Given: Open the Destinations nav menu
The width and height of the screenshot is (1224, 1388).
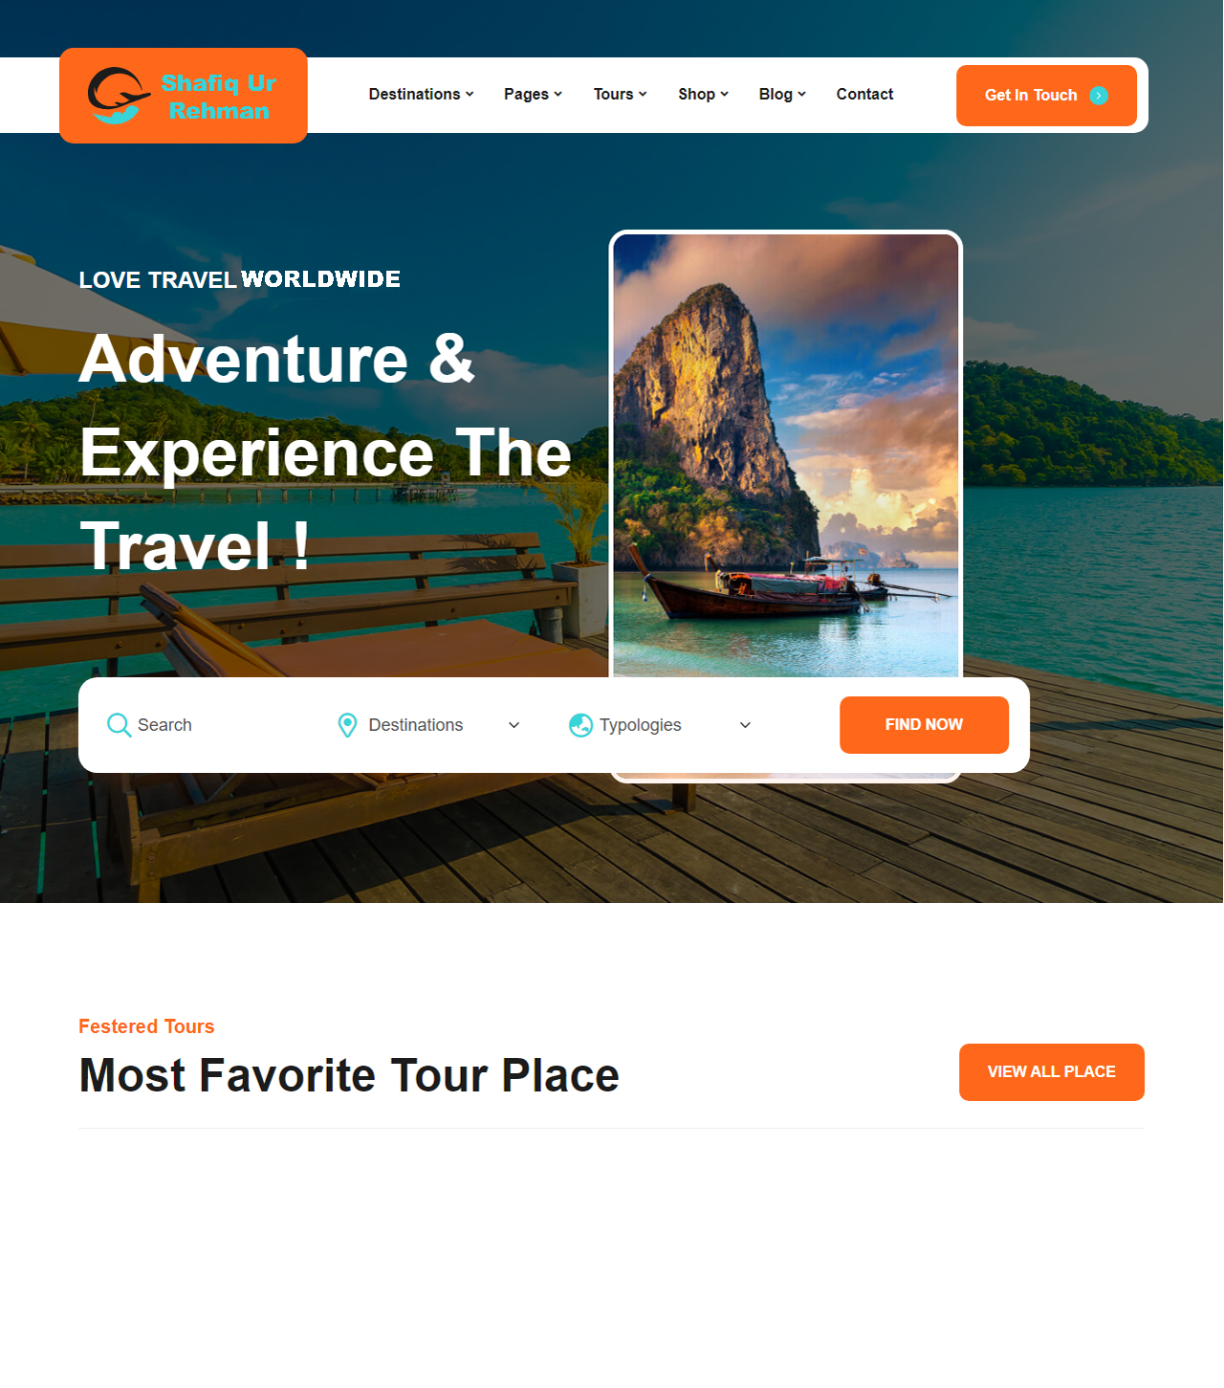Looking at the screenshot, I should (x=421, y=94).
